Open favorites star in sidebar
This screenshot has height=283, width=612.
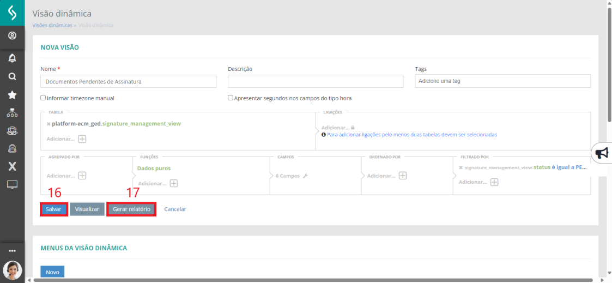click(12, 95)
